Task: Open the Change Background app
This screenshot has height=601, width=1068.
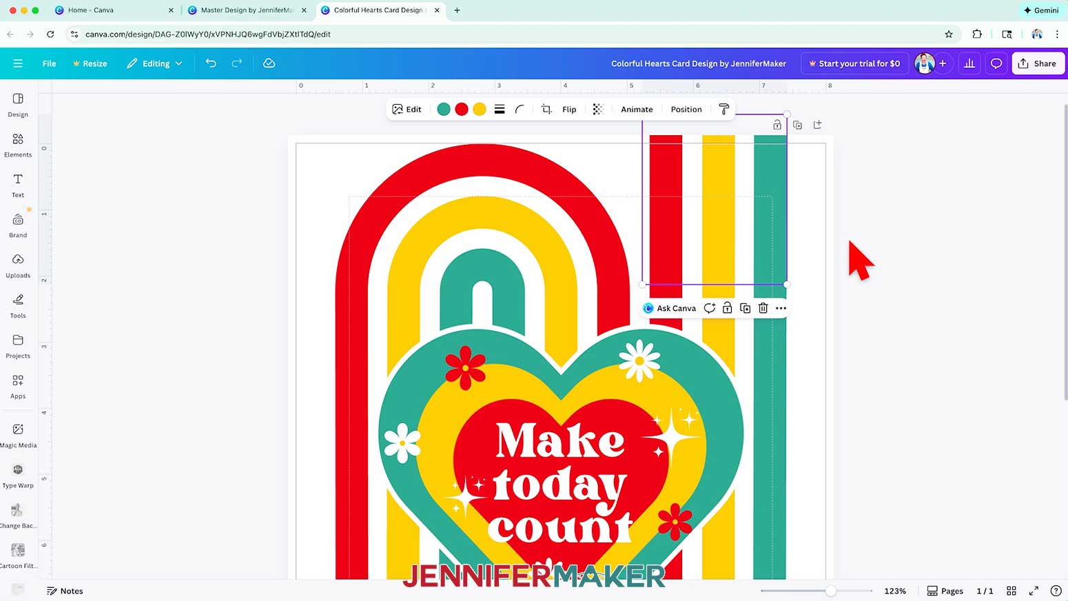Action: 18,516
